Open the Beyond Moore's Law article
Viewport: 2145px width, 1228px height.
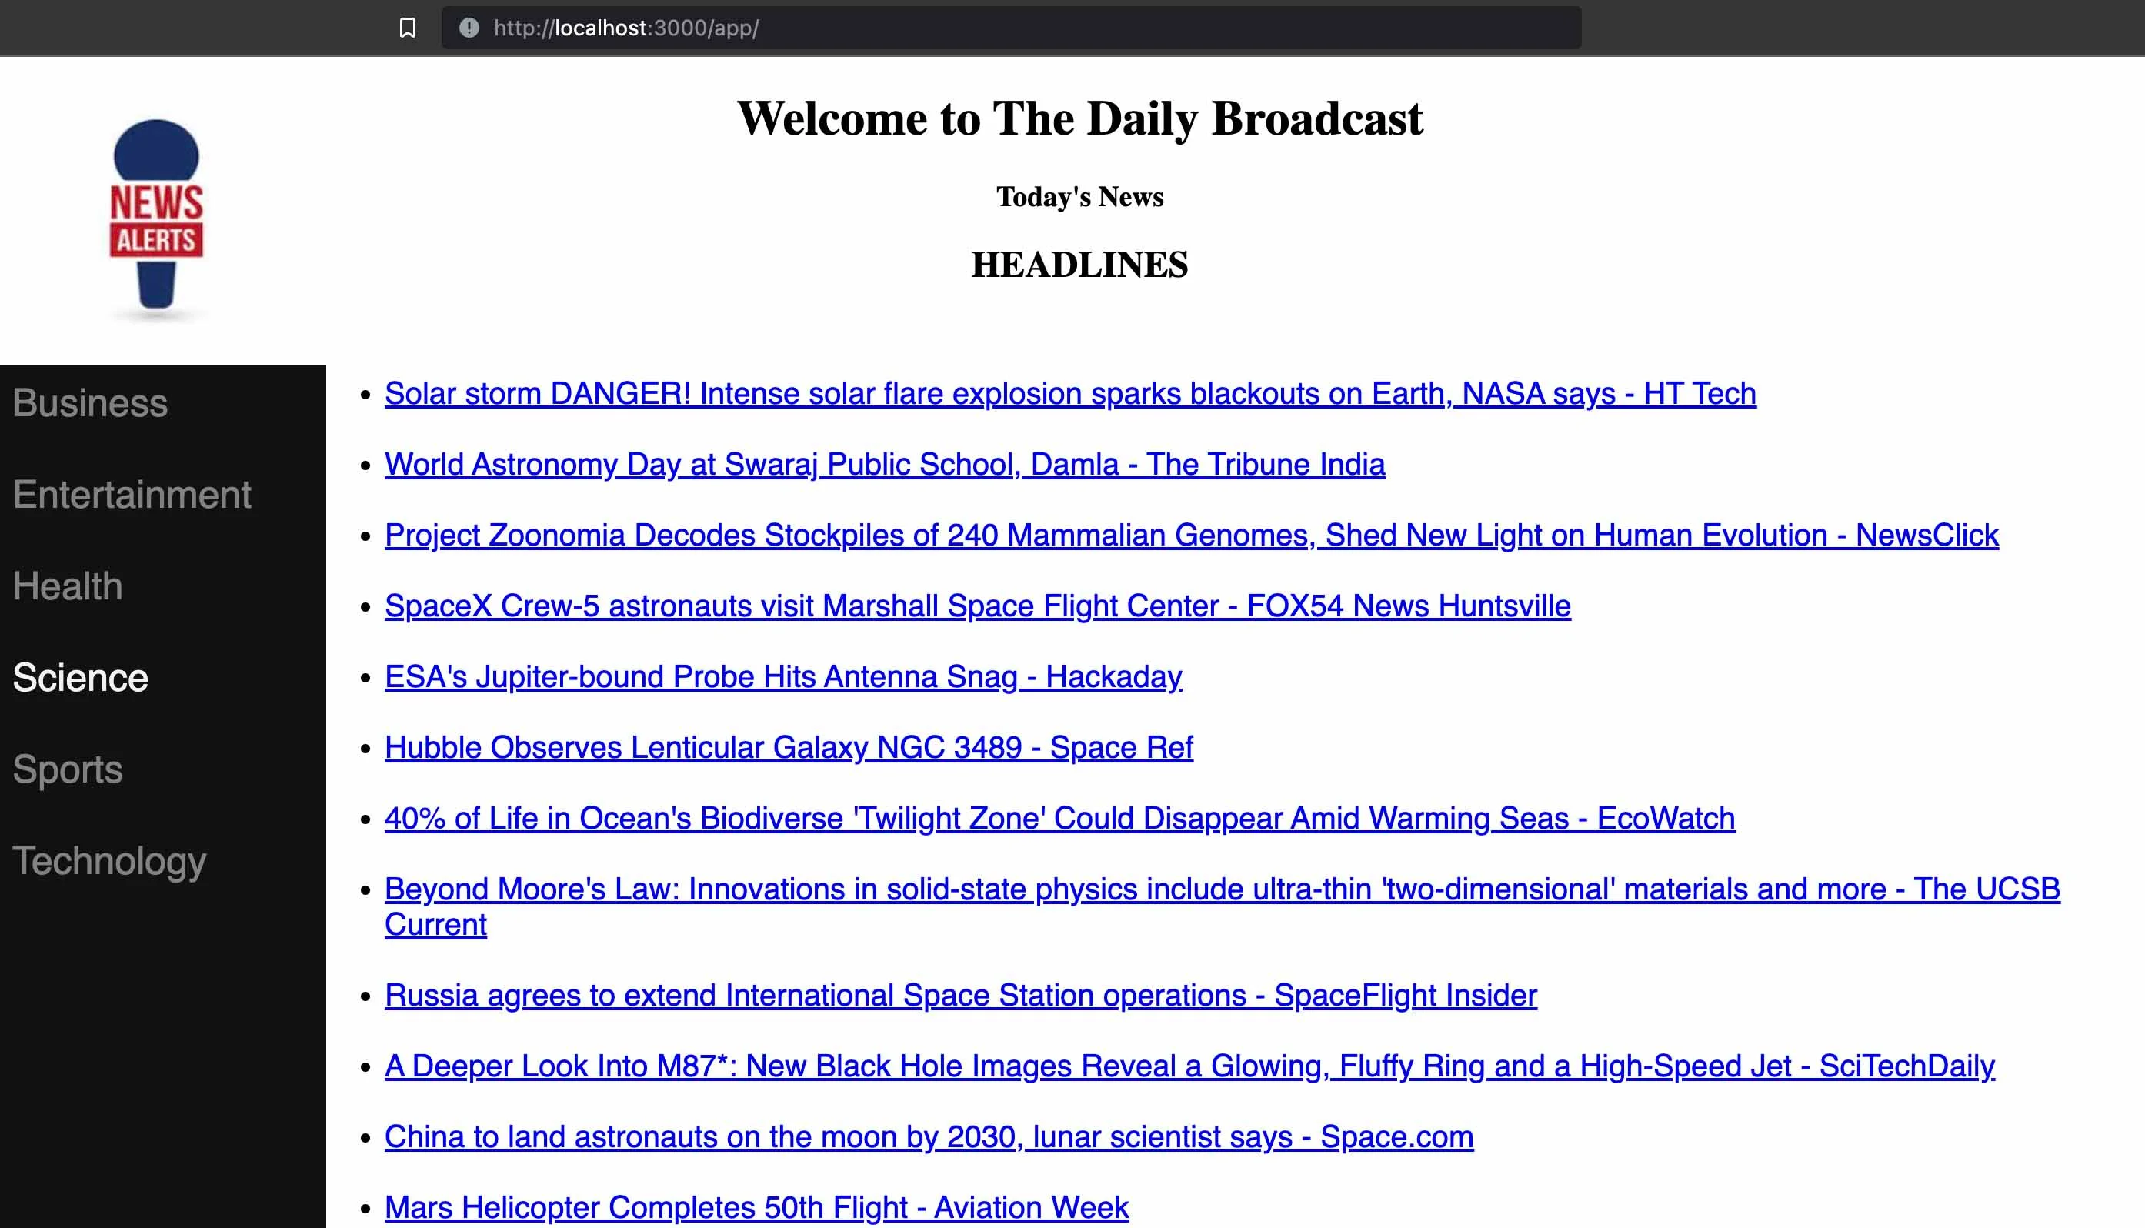point(1221,889)
